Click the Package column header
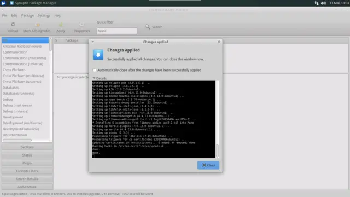The width and height of the screenshot is (350, 197). tap(72, 40)
